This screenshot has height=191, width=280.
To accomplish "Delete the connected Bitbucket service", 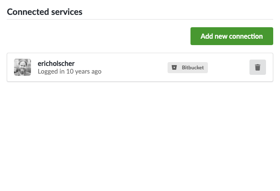I will tap(258, 67).
